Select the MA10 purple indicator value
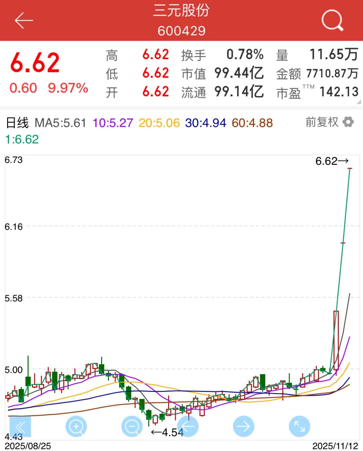 pos(113,123)
